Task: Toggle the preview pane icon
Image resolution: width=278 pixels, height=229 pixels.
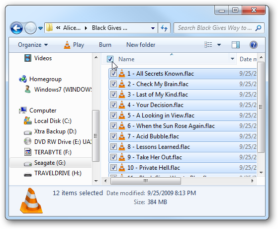Action: 236,45
